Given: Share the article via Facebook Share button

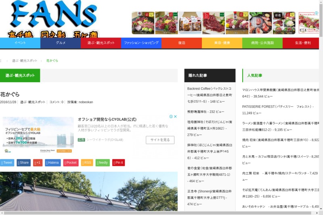Looking at the screenshot, I should click(23, 163).
